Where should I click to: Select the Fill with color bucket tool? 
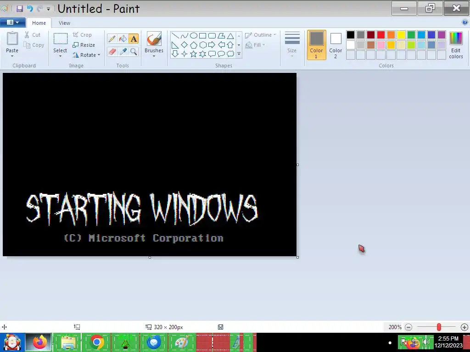pyautogui.click(x=123, y=38)
